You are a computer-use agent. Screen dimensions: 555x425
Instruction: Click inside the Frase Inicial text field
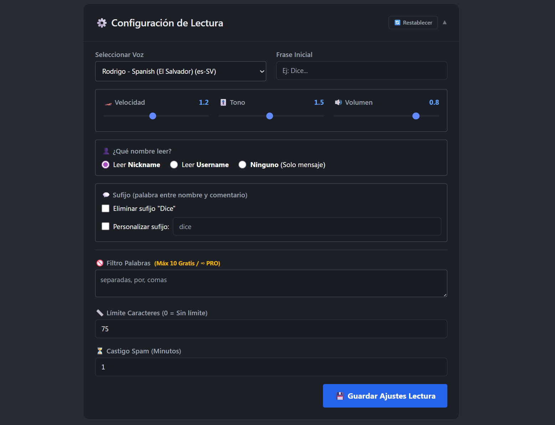361,71
